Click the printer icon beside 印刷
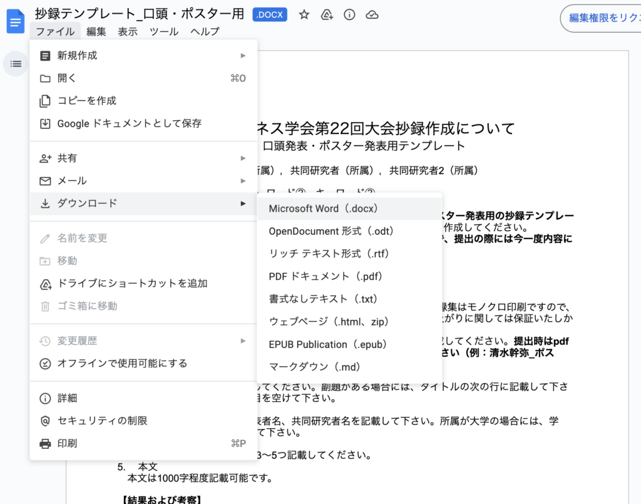641x504 pixels. tap(45, 444)
